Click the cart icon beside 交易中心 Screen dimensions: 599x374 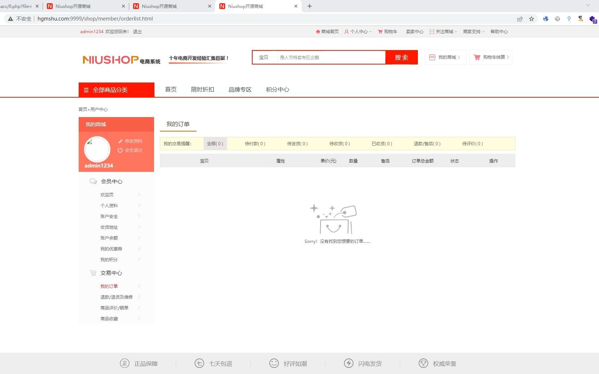(93, 273)
